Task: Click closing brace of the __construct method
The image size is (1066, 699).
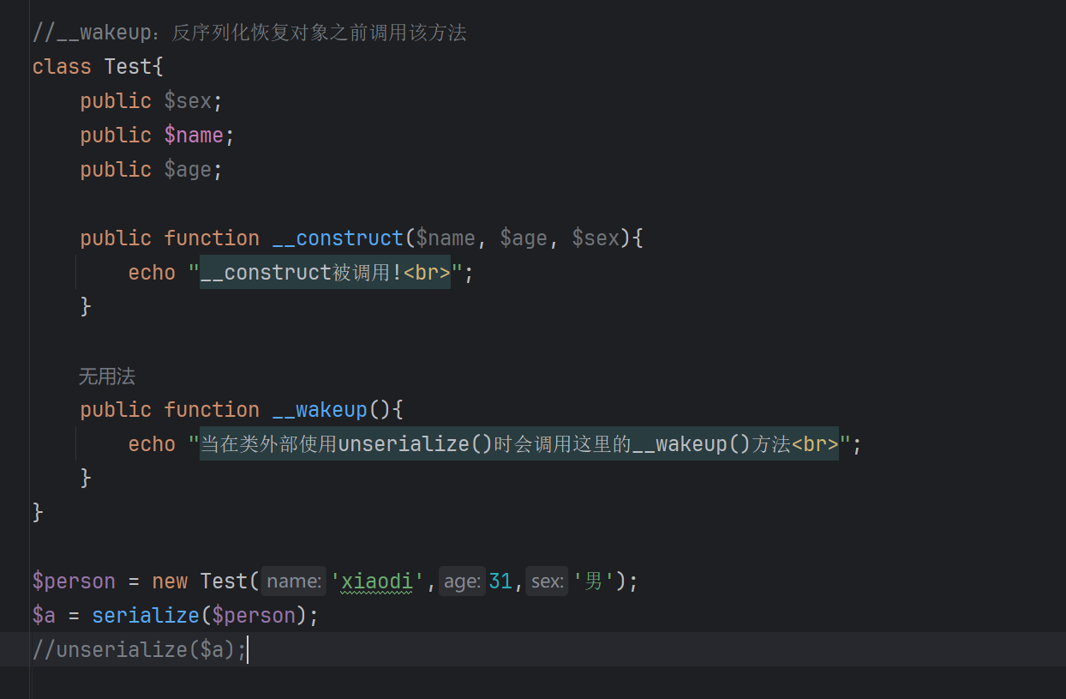Action: (86, 307)
